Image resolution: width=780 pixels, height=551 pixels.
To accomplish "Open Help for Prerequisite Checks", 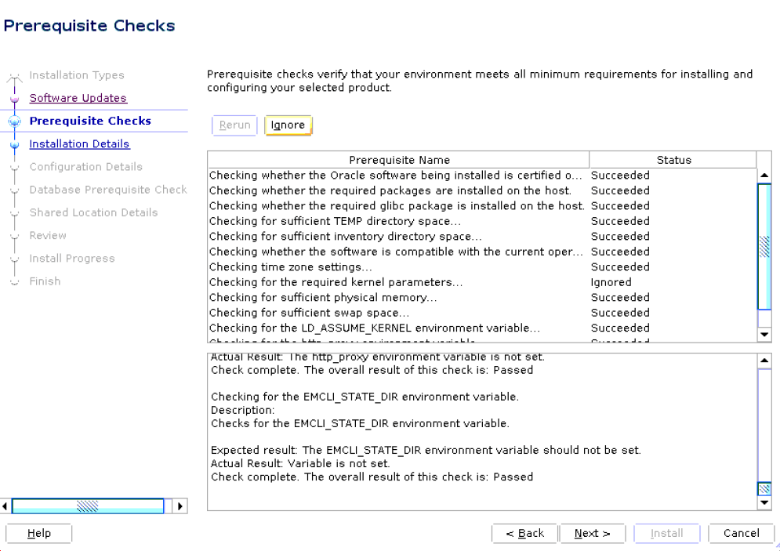I will tap(38, 533).
